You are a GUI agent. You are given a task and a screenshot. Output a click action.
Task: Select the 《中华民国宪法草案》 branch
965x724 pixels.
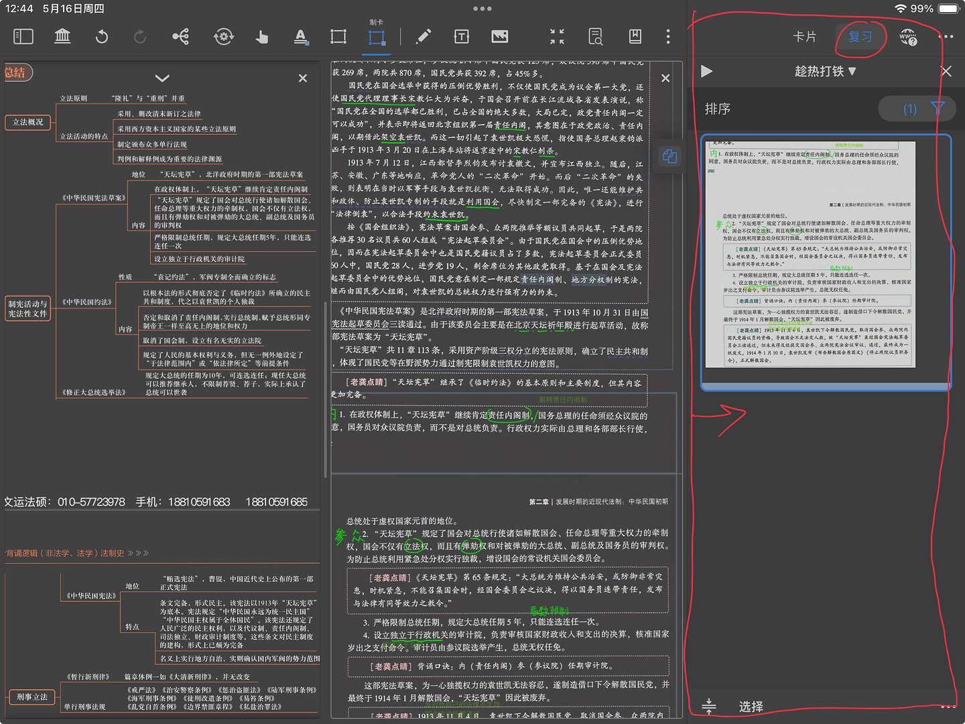94,198
